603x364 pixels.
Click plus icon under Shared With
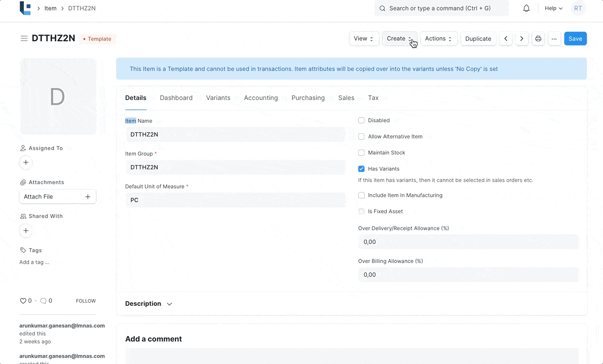[x=25, y=231]
